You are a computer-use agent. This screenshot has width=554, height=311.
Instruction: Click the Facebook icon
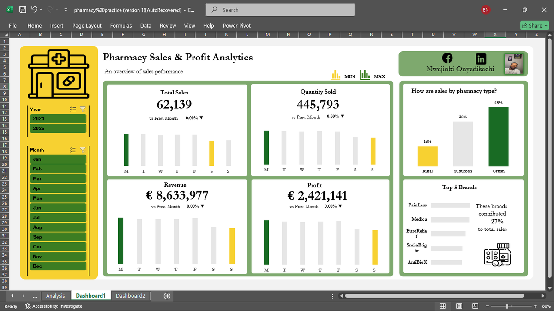pos(447,58)
